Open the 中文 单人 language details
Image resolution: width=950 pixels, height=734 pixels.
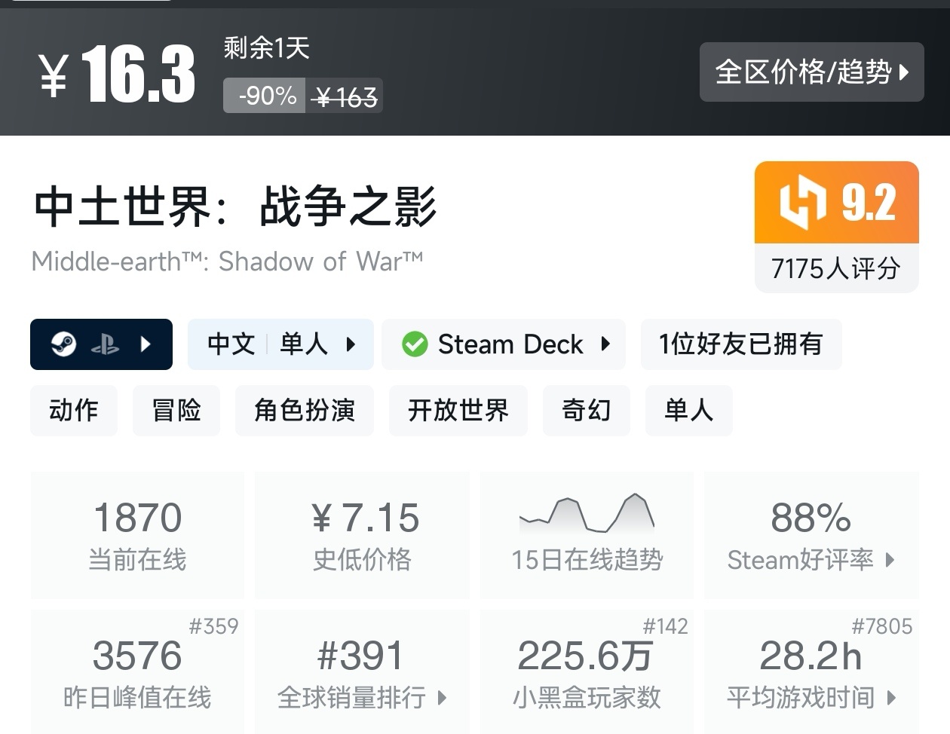280,344
